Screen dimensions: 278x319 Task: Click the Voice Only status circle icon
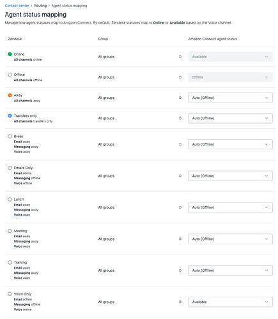(10, 294)
